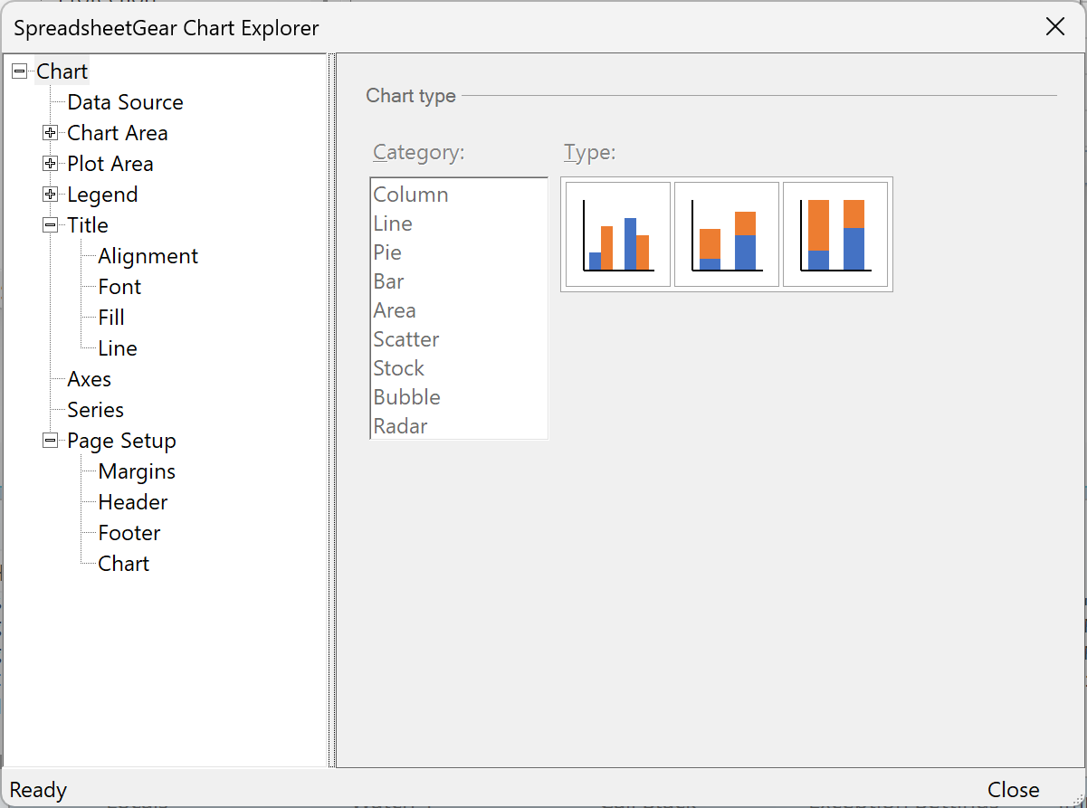Choose Scatter from the Category list
The height and width of the screenshot is (808, 1087).
[x=405, y=339]
